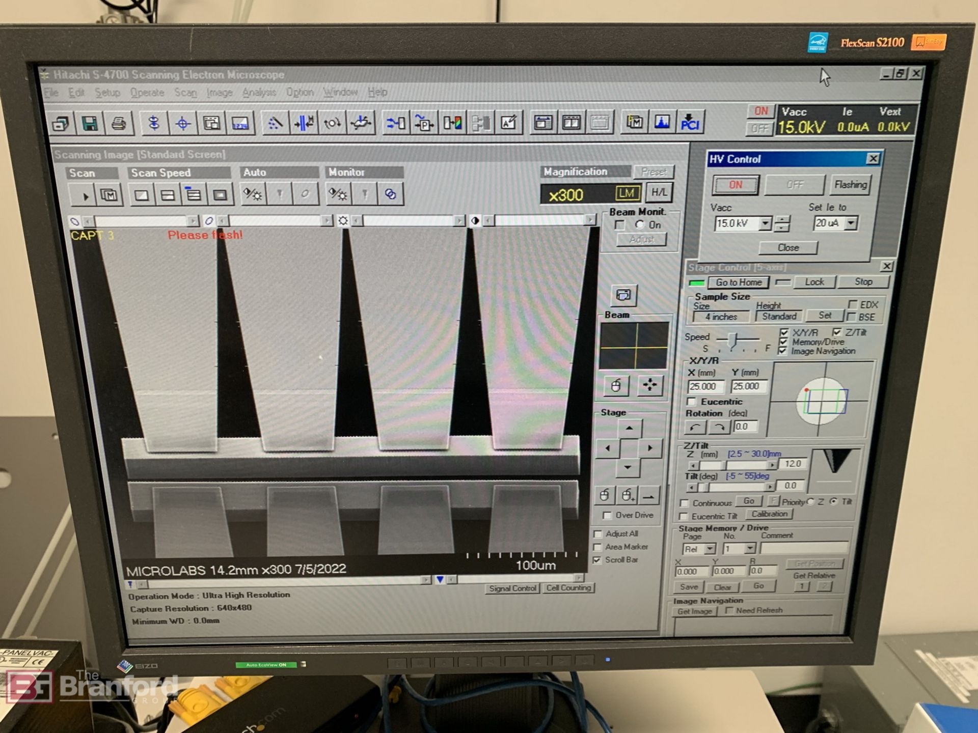Click the blue histogram toolbar icon
978x733 pixels.
point(662,123)
